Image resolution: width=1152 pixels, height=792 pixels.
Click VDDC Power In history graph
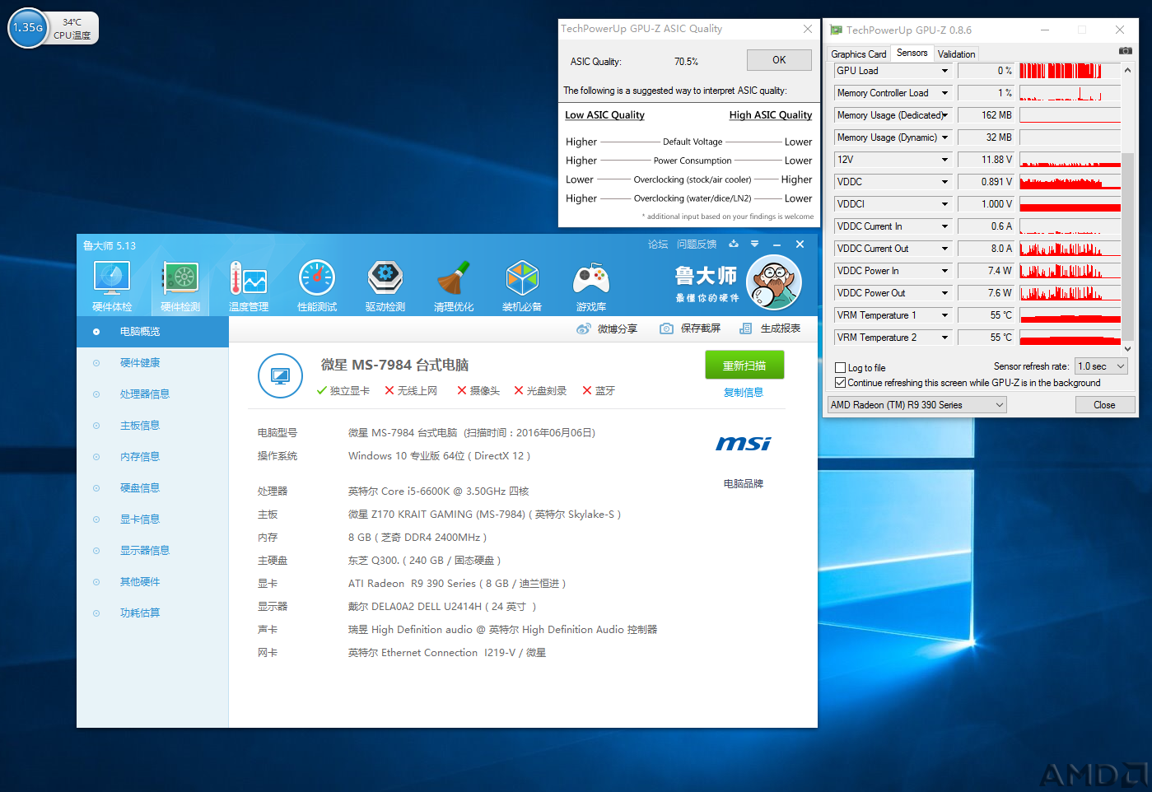(1070, 271)
